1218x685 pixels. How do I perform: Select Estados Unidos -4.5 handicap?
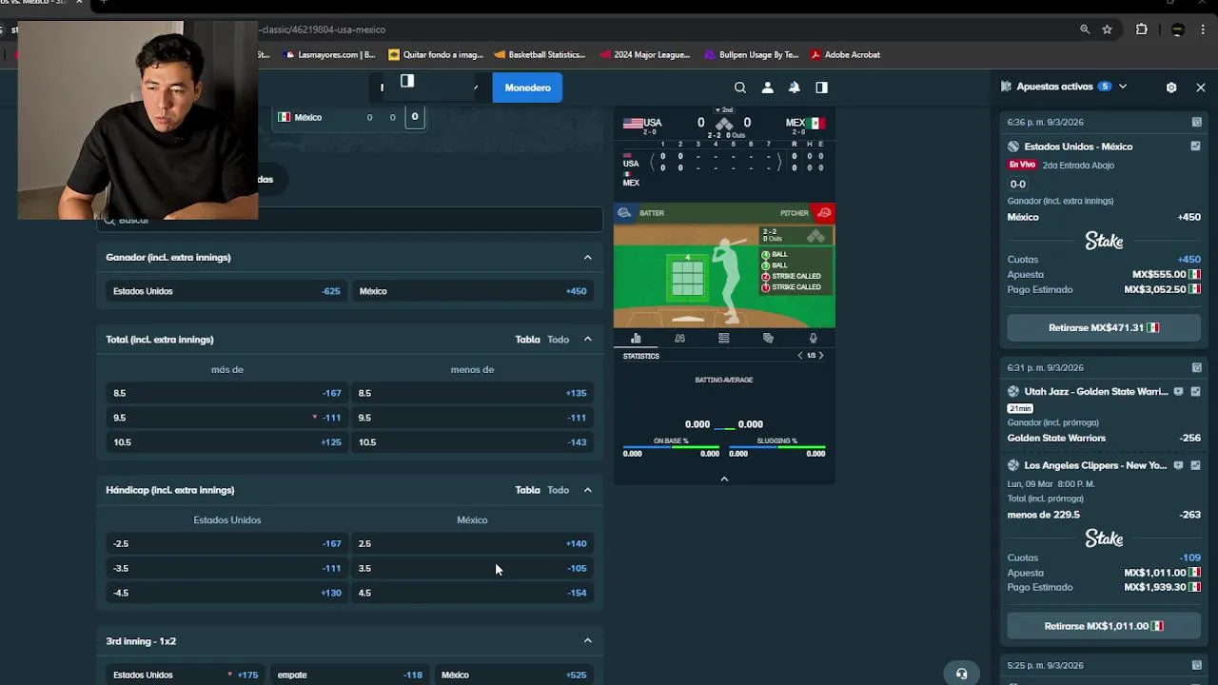tap(226, 593)
